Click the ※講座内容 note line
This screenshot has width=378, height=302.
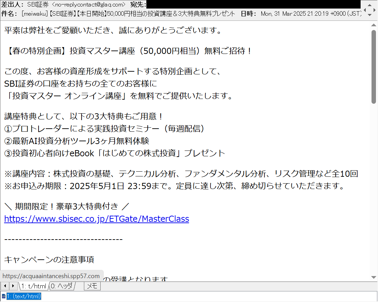(x=181, y=174)
